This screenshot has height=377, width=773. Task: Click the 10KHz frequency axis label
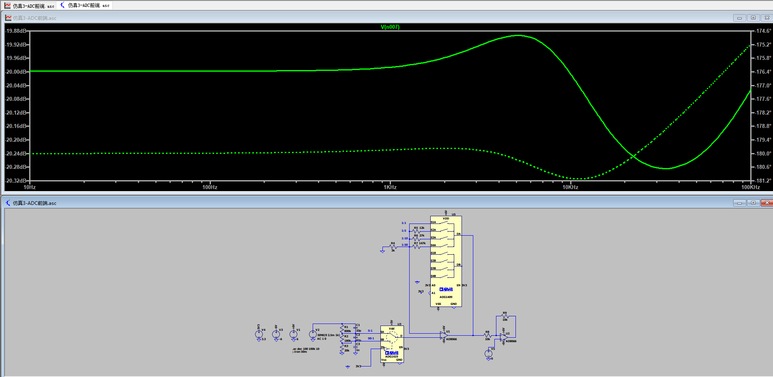click(x=570, y=187)
